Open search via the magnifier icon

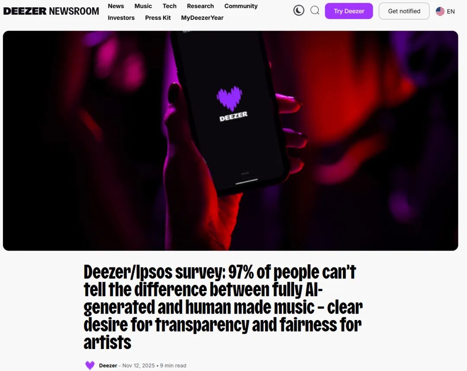[315, 11]
